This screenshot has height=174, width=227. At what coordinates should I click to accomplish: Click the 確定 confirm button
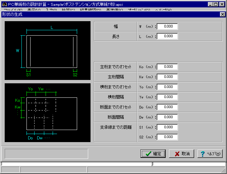[x=153, y=154]
